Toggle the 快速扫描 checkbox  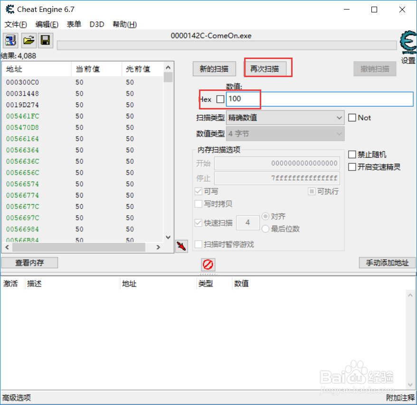[x=199, y=223]
